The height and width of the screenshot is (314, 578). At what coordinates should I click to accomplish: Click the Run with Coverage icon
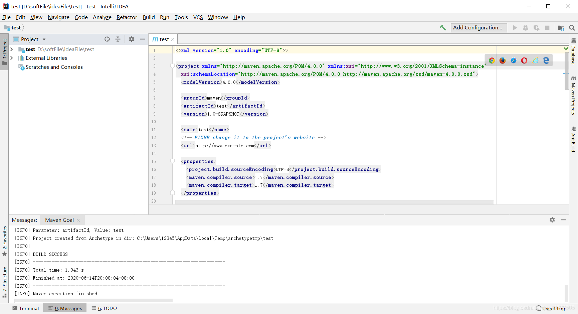(x=537, y=28)
